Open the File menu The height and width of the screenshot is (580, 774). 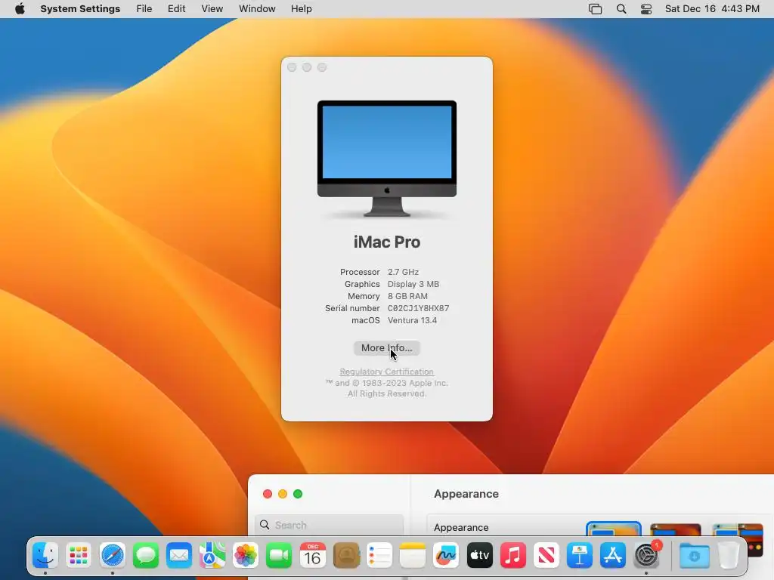144,9
